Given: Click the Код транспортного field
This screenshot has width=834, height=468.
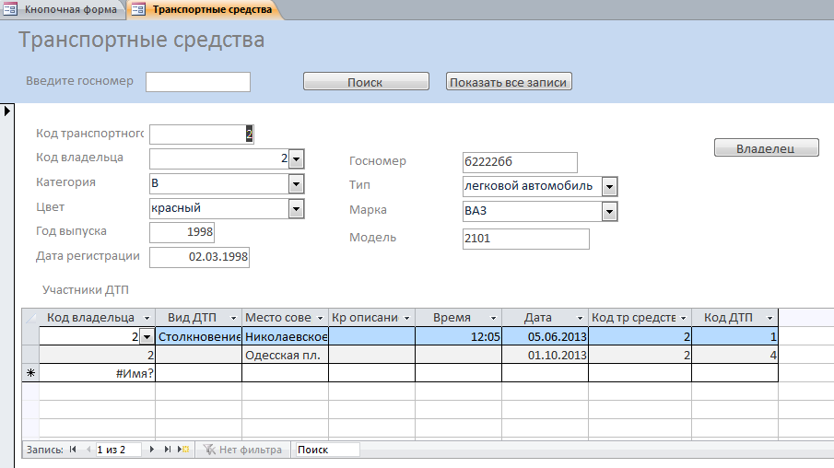Looking at the screenshot, I should click(202, 134).
